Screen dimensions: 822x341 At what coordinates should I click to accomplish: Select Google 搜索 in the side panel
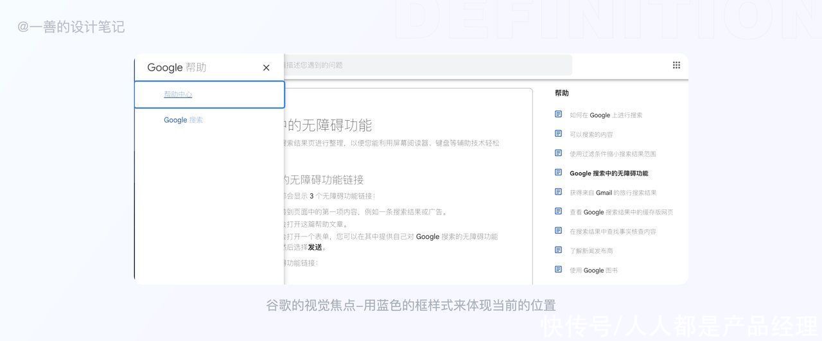[183, 120]
